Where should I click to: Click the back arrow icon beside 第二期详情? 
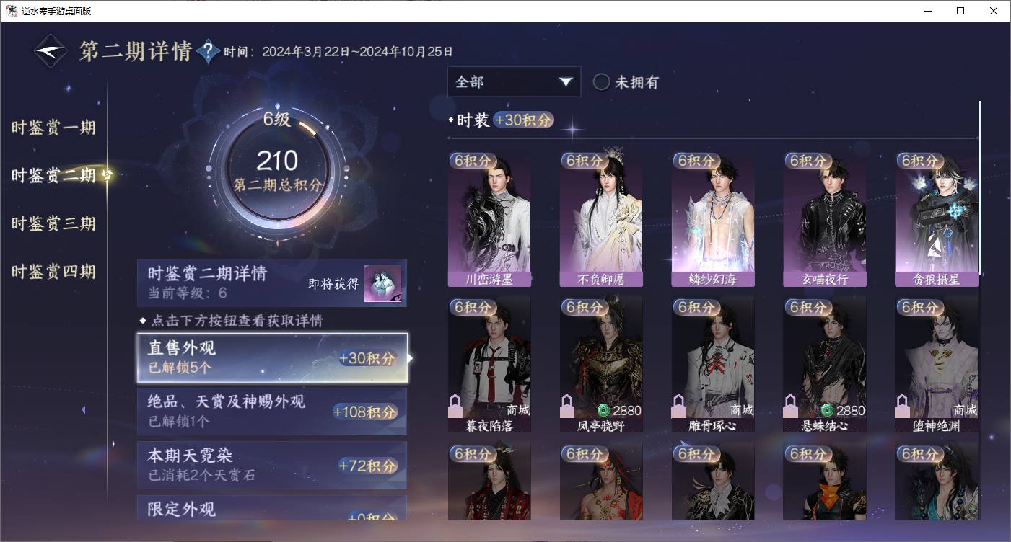tap(51, 51)
